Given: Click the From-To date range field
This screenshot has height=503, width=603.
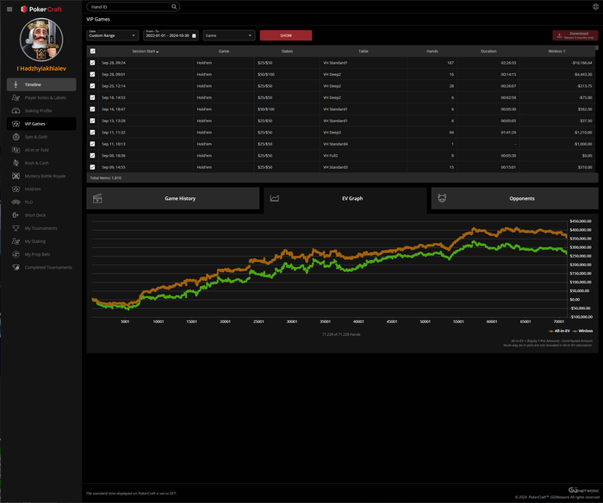Looking at the screenshot, I should point(171,35).
